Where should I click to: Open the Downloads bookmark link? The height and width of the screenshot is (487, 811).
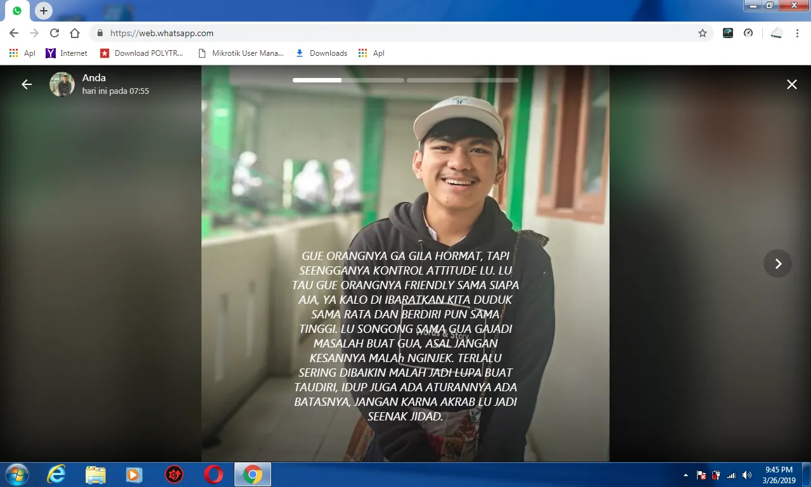[x=321, y=53]
